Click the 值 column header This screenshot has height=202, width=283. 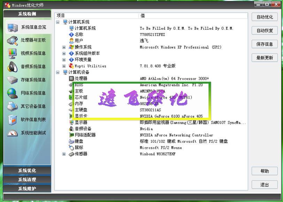tap(193, 16)
